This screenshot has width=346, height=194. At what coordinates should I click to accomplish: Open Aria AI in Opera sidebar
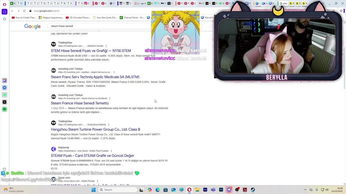[4, 81]
